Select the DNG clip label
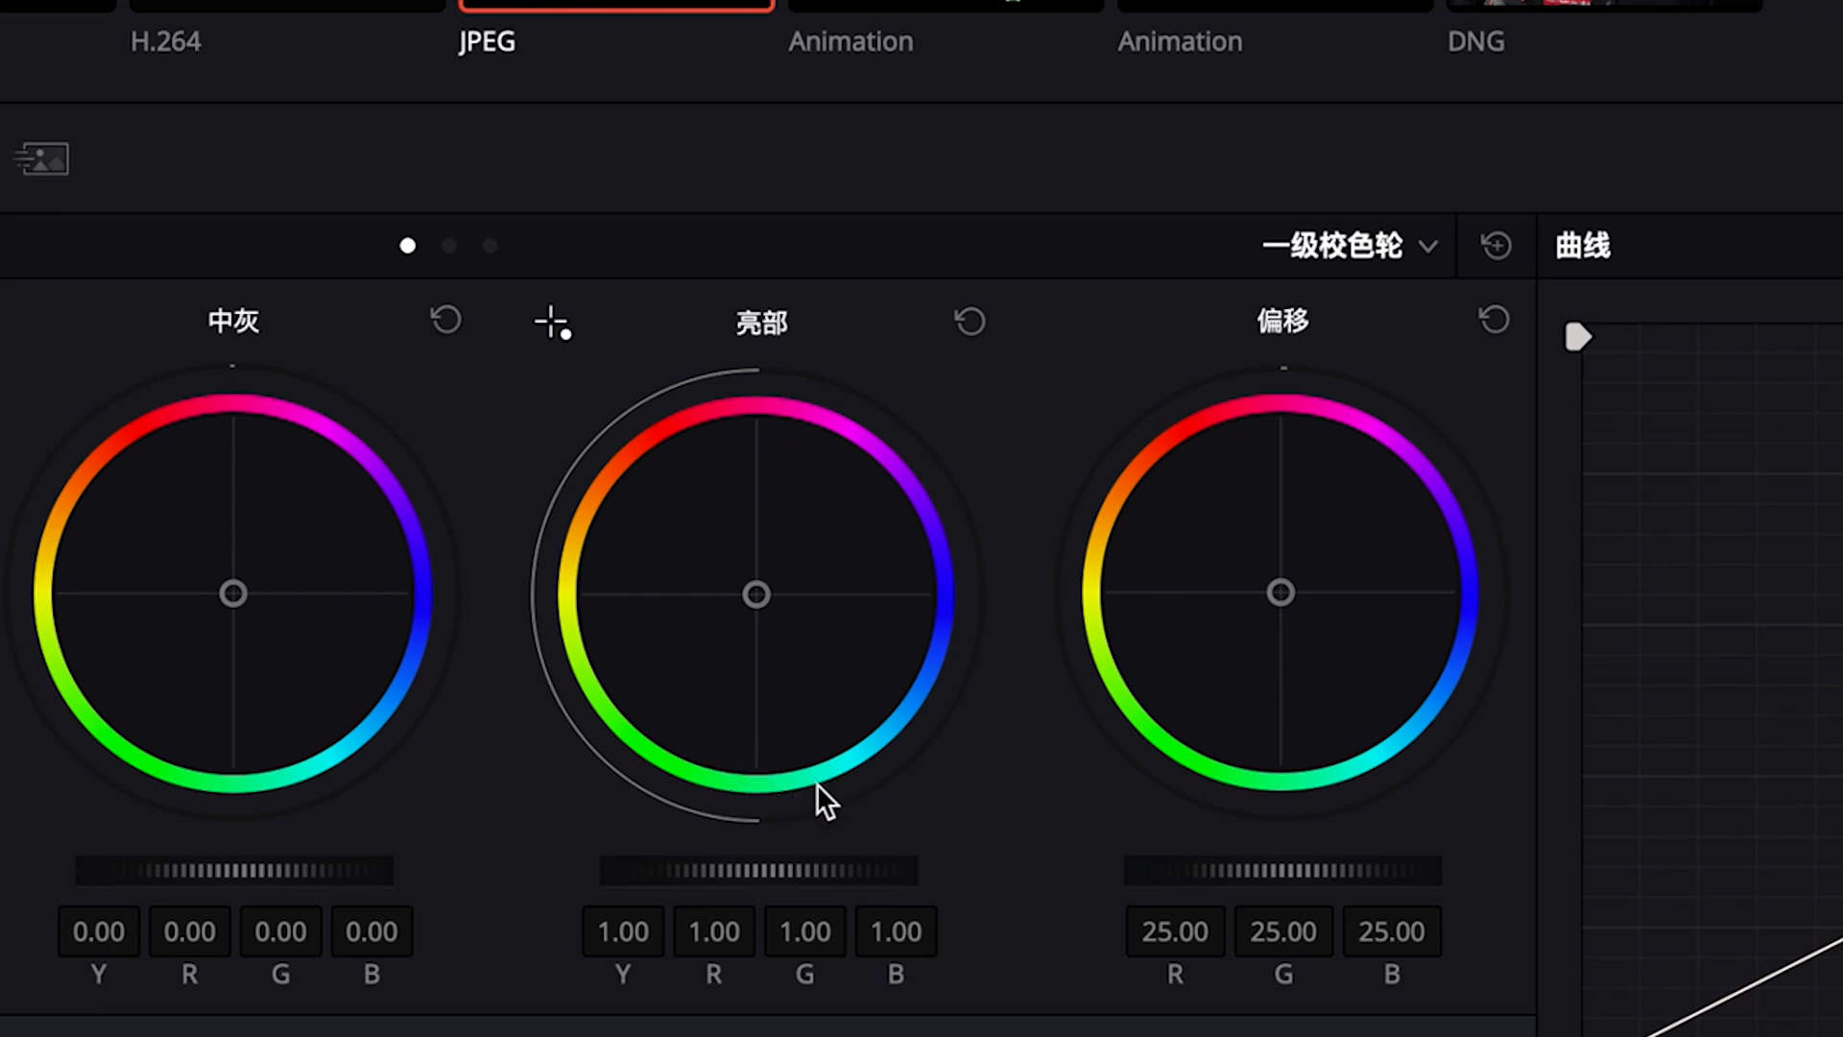1843x1037 pixels. [x=1475, y=41]
